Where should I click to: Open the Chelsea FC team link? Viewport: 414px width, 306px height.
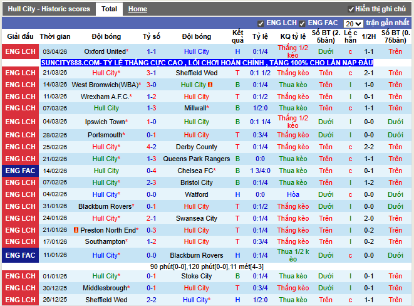point(195,171)
